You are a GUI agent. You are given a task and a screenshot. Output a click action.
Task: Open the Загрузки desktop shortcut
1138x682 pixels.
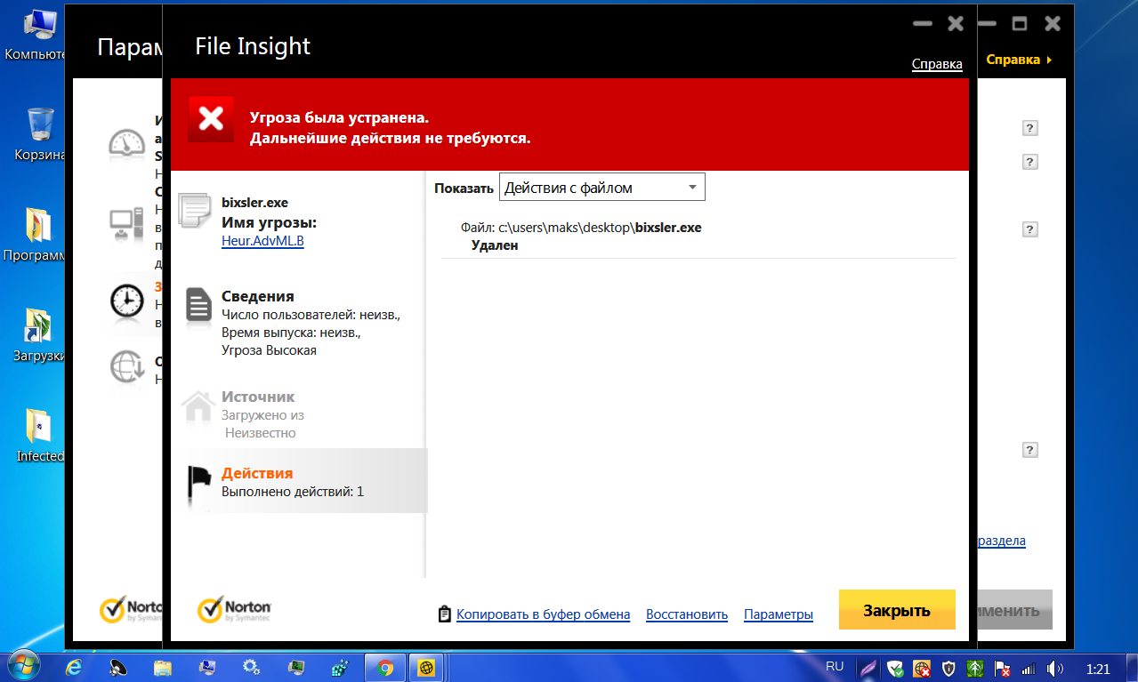tap(38, 335)
